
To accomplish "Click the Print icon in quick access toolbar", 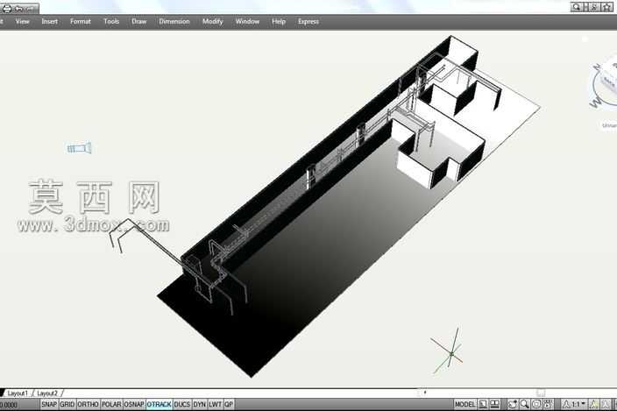I will click(x=7, y=8).
